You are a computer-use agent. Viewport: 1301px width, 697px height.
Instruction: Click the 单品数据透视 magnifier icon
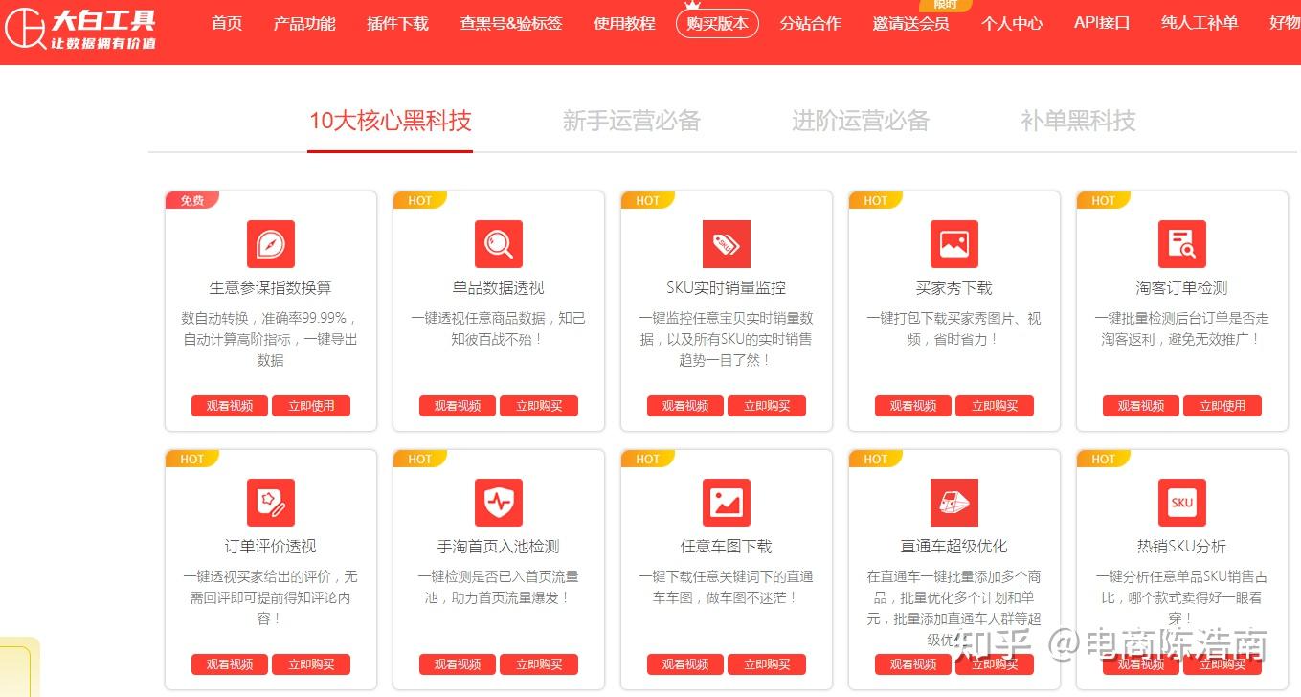(x=499, y=244)
